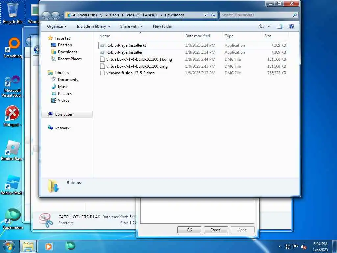The image size is (337, 253).
Task: Open the Share with dropdown
Action: [132, 26]
